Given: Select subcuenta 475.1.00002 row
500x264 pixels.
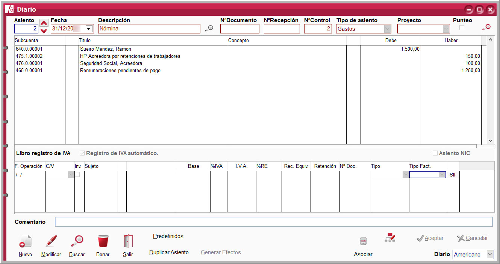Looking at the screenshot, I should 29,56.
